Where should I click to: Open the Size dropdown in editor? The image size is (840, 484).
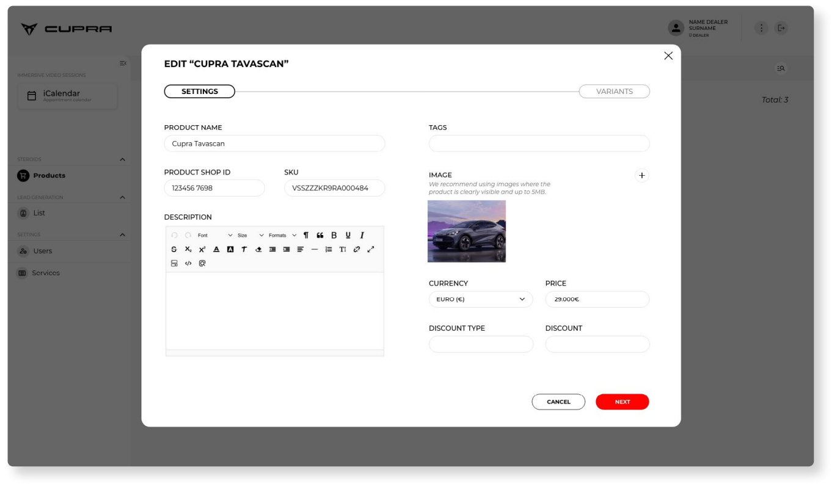(x=250, y=236)
